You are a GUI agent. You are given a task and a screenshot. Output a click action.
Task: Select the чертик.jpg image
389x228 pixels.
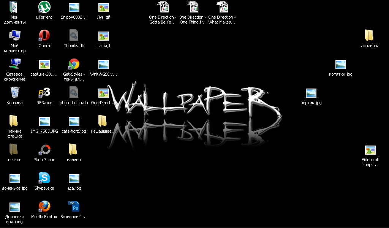pyautogui.click(x=311, y=93)
